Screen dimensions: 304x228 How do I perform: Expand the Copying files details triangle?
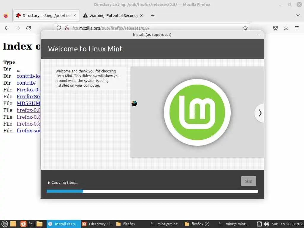[49, 183]
